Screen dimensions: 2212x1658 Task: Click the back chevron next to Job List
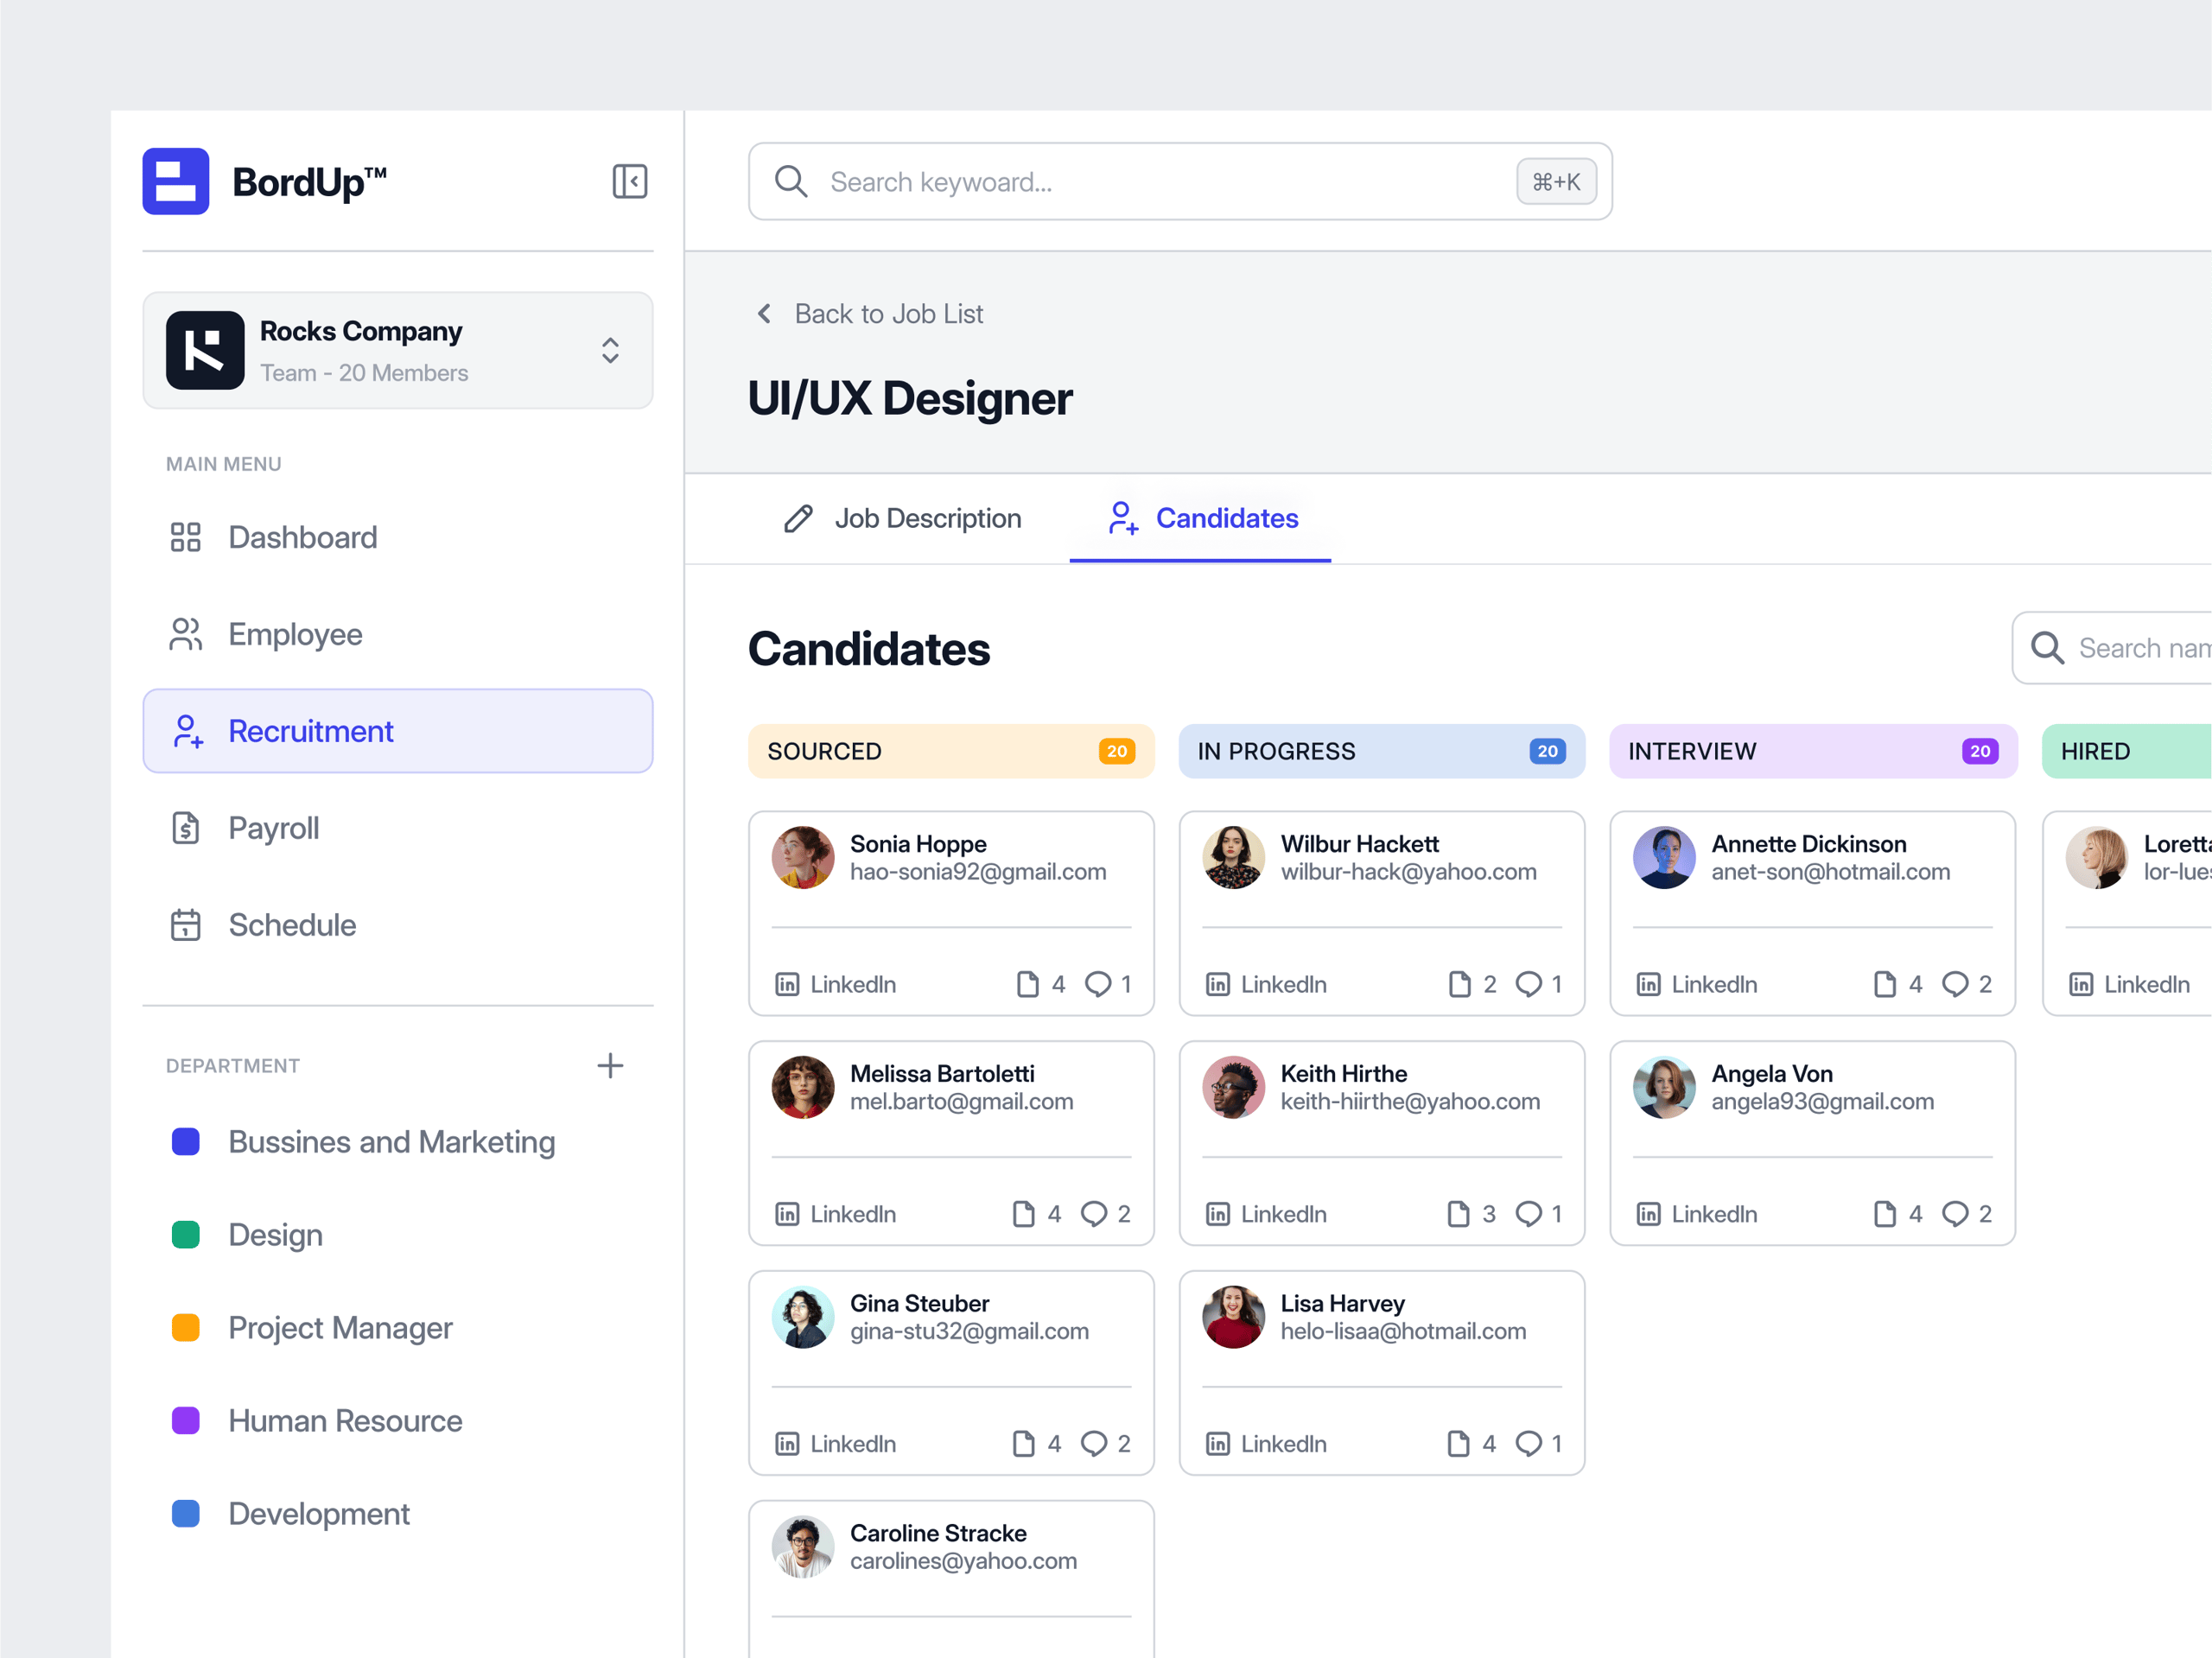click(764, 313)
